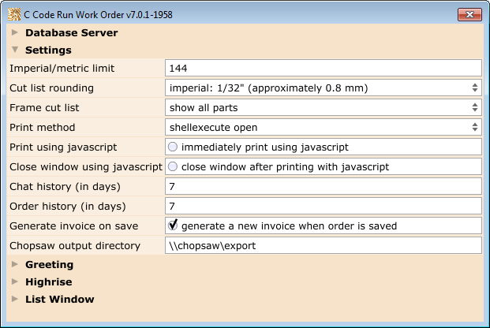Click the Chat history days field
490x328 pixels.
(324, 186)
